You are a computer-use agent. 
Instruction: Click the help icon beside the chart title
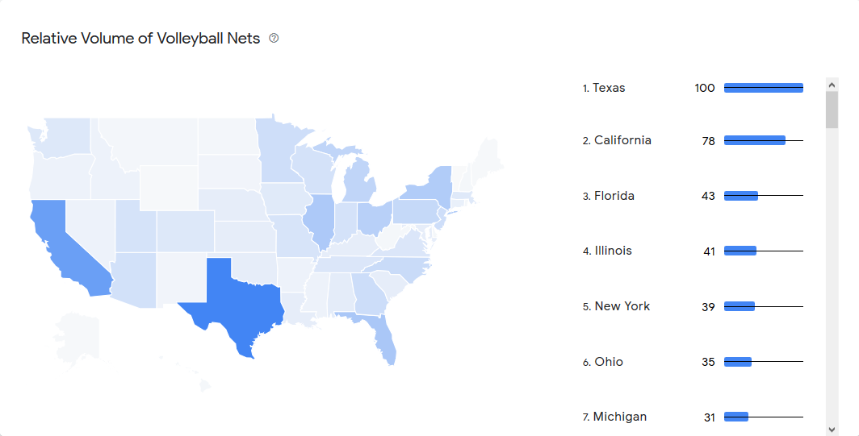[274, 38]
